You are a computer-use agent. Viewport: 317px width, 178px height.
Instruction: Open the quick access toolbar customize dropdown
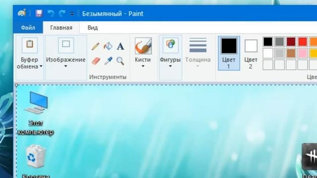tap(72, 14)
